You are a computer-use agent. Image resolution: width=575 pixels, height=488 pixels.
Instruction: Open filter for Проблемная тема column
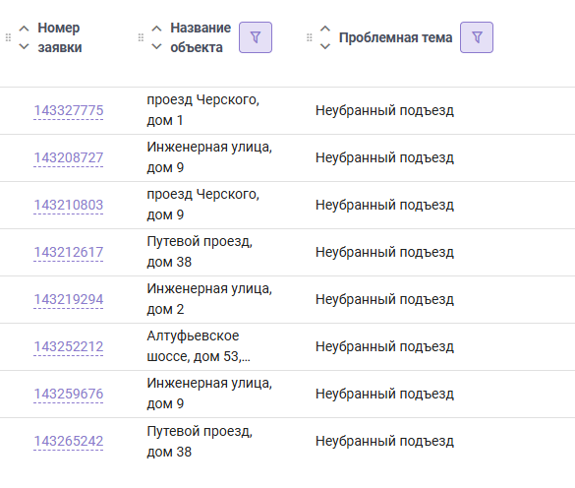(x=477, y=37)
